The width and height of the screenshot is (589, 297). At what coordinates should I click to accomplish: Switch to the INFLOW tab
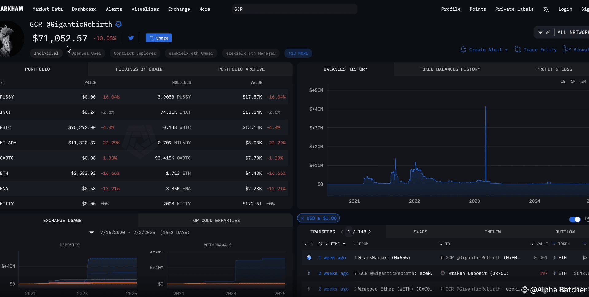pos(493,232)
